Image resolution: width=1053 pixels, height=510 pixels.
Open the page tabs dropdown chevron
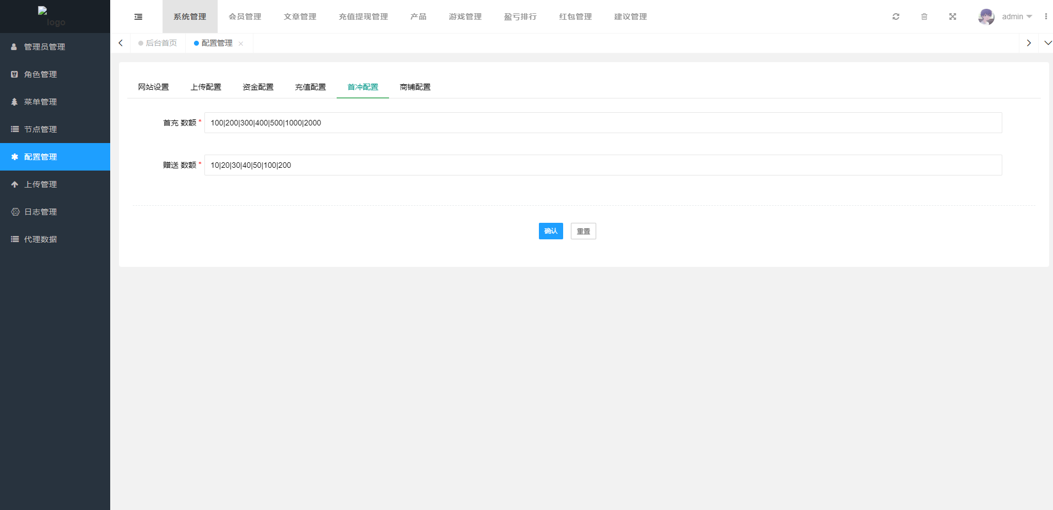pos(1047,43)
